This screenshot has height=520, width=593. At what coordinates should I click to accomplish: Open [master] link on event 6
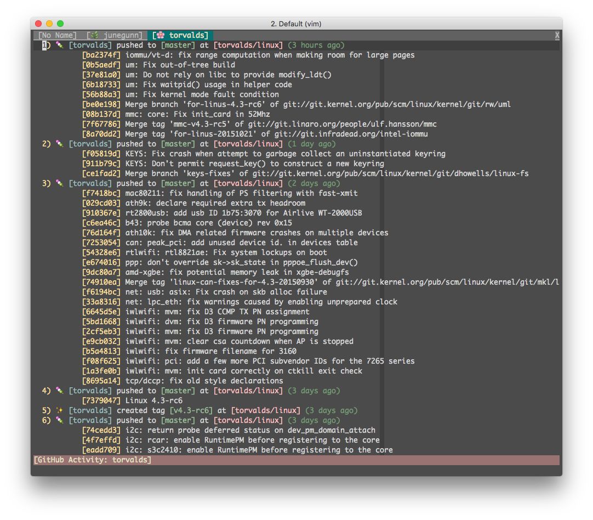click(x=178, y=420)
